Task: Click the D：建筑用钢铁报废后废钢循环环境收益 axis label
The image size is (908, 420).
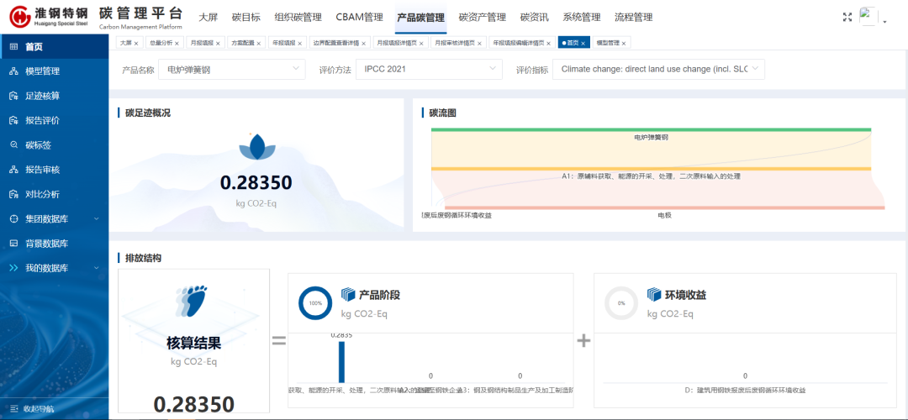Action: click(x=745, y=391)
